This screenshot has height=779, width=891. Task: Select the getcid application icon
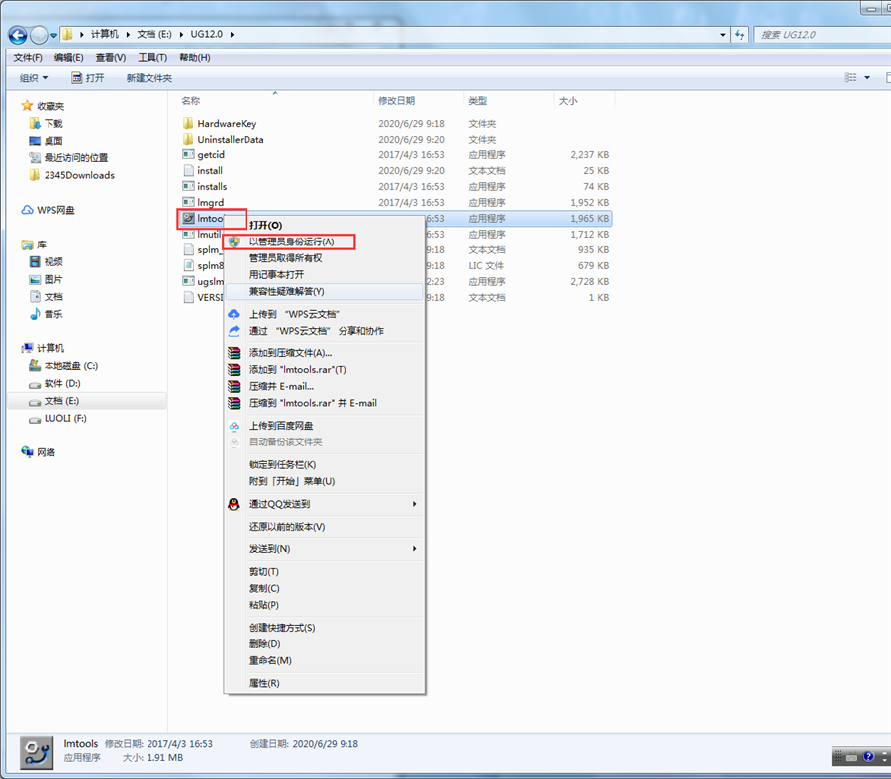click(x=189, y=154)
